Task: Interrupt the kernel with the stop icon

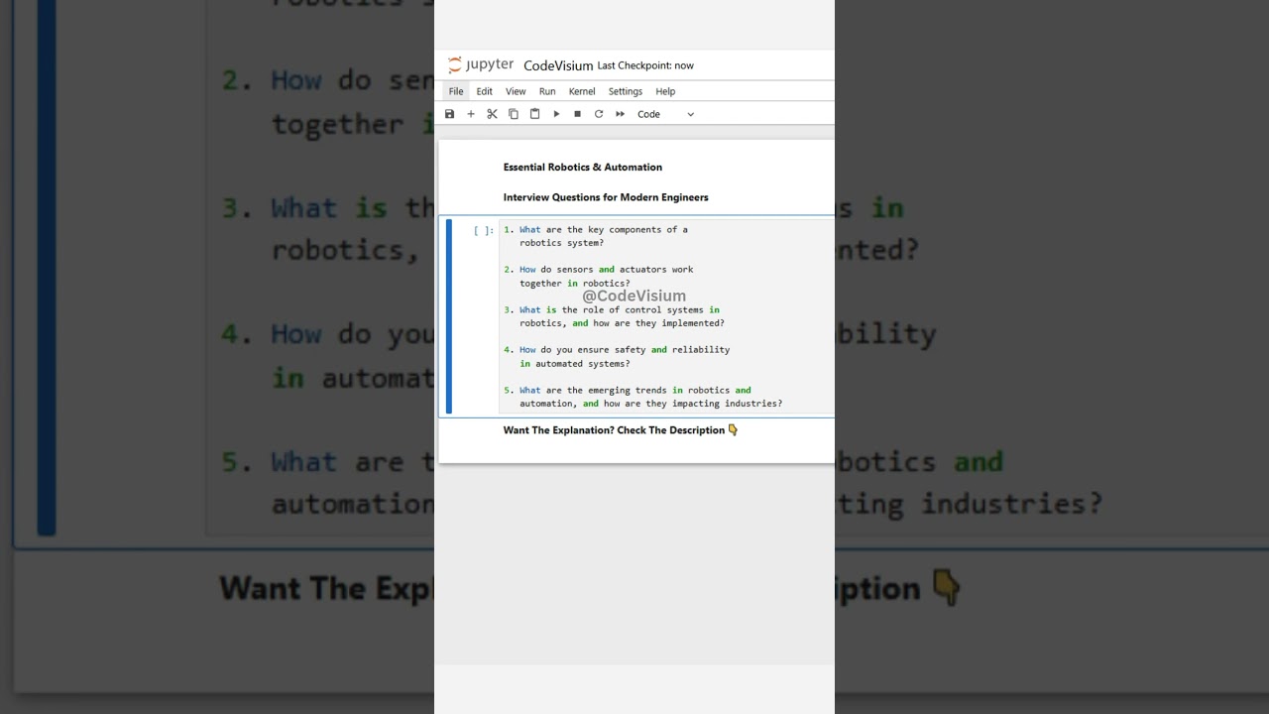Action: 577,114
